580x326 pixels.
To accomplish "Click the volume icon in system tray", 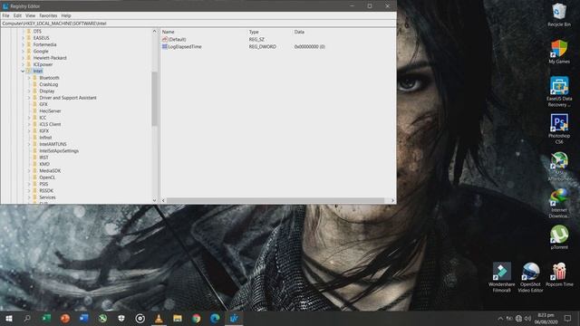I will [x=527, y=318].
